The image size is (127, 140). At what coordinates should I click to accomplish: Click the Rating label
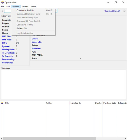(35, 45)
